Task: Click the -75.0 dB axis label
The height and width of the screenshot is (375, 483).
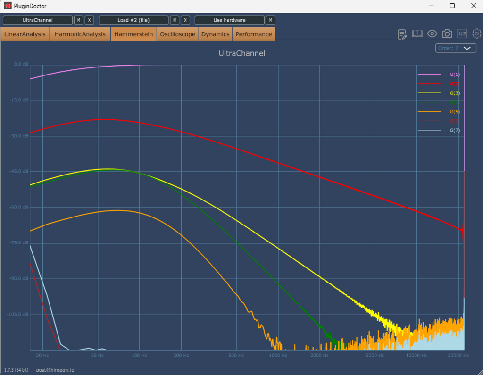Action: (x=19, y=242)
